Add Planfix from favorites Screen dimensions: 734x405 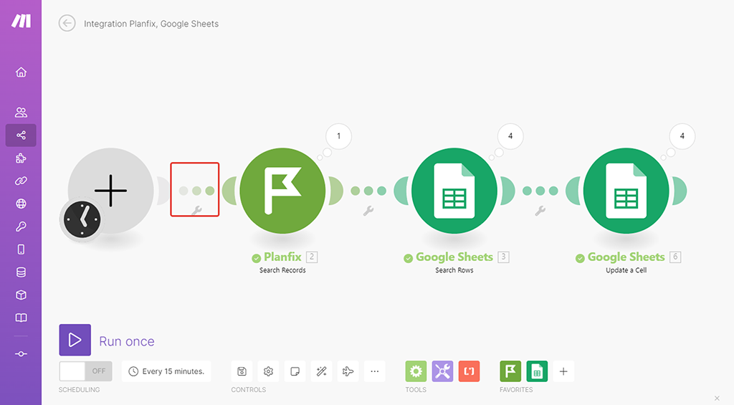510,371
